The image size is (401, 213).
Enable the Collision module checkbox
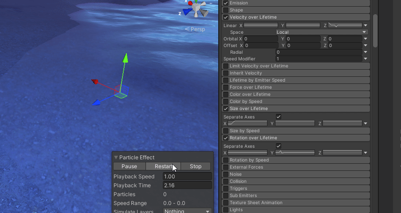226,181
